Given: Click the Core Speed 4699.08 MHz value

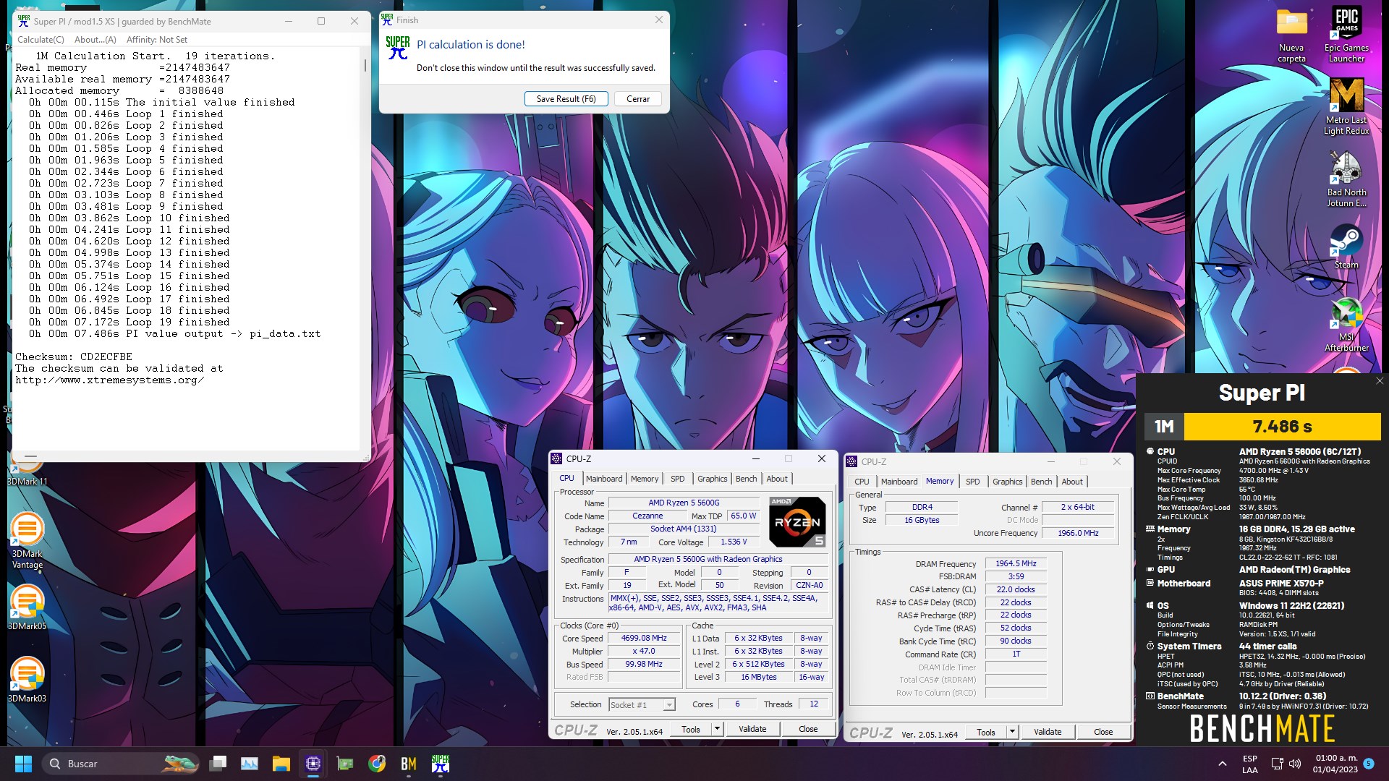Looking at the screenshot, I should [644, 639].
